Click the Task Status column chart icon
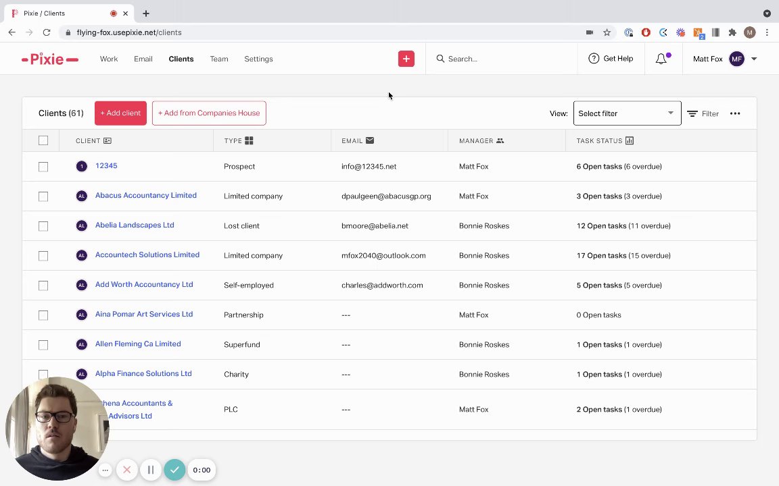 point(630,140)
